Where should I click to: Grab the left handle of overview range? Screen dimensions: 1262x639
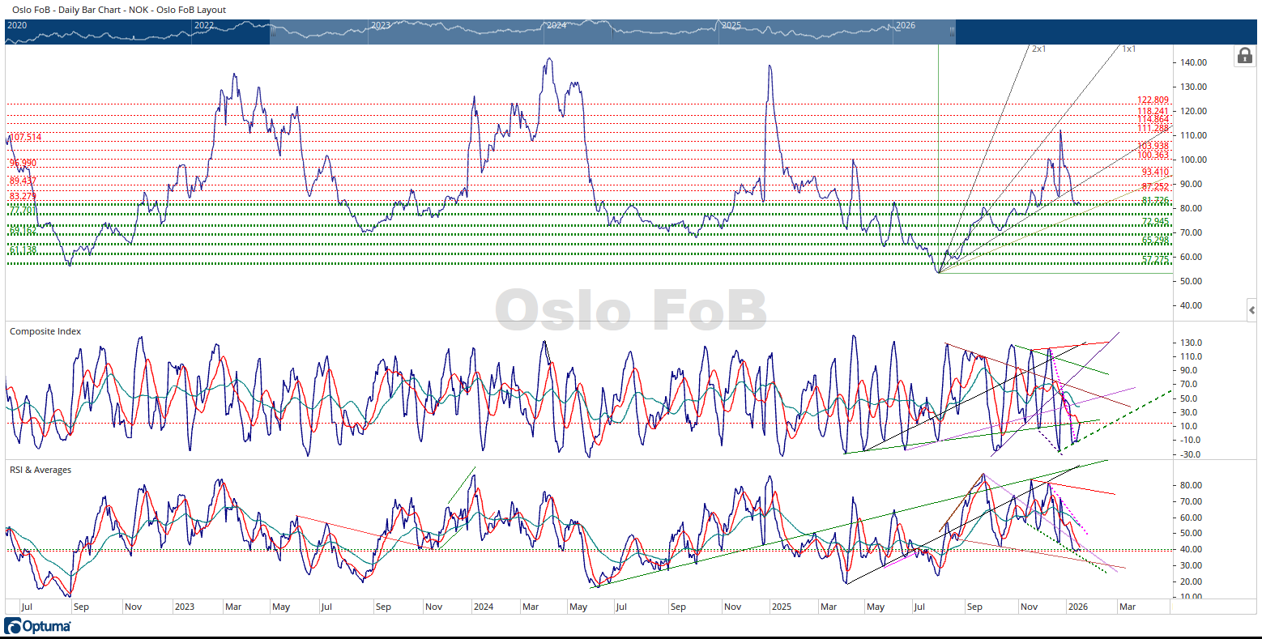[271, 32]
